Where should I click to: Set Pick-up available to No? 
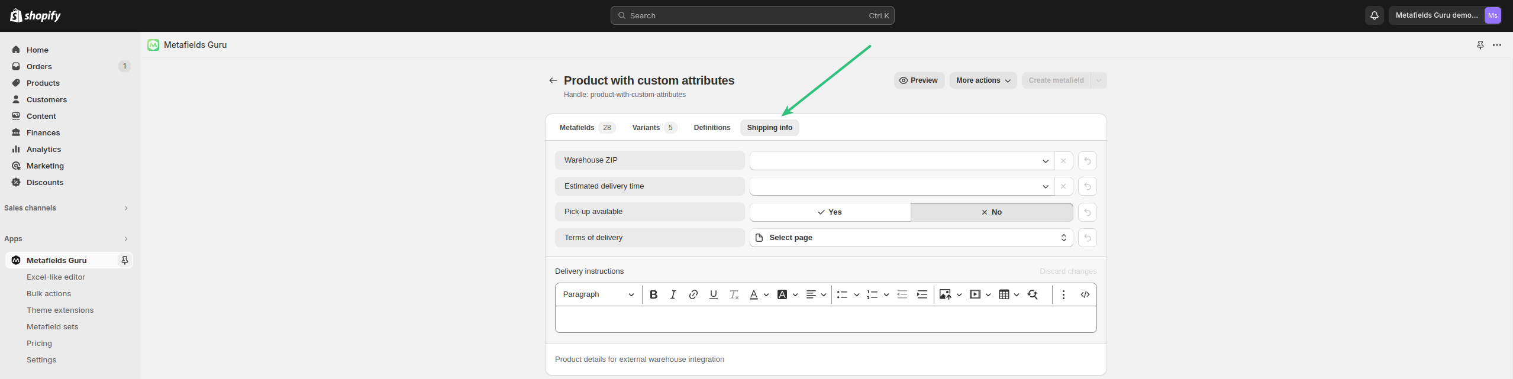coord(992,212)
